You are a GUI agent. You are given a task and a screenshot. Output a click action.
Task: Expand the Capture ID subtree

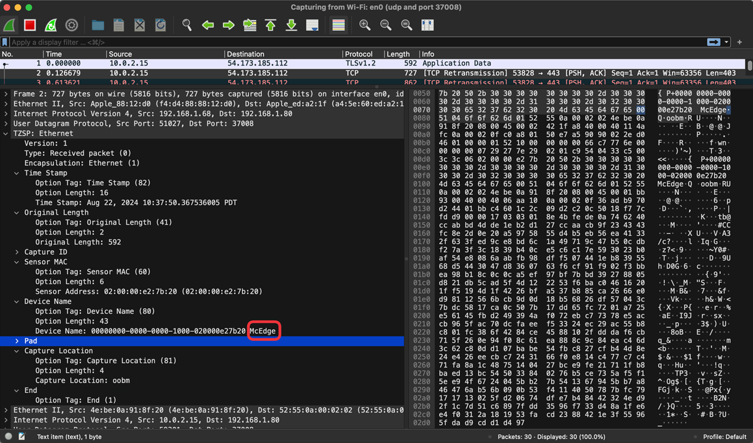coord(17,252)
